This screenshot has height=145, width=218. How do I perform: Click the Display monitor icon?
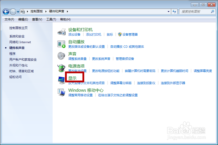[62, 80]
